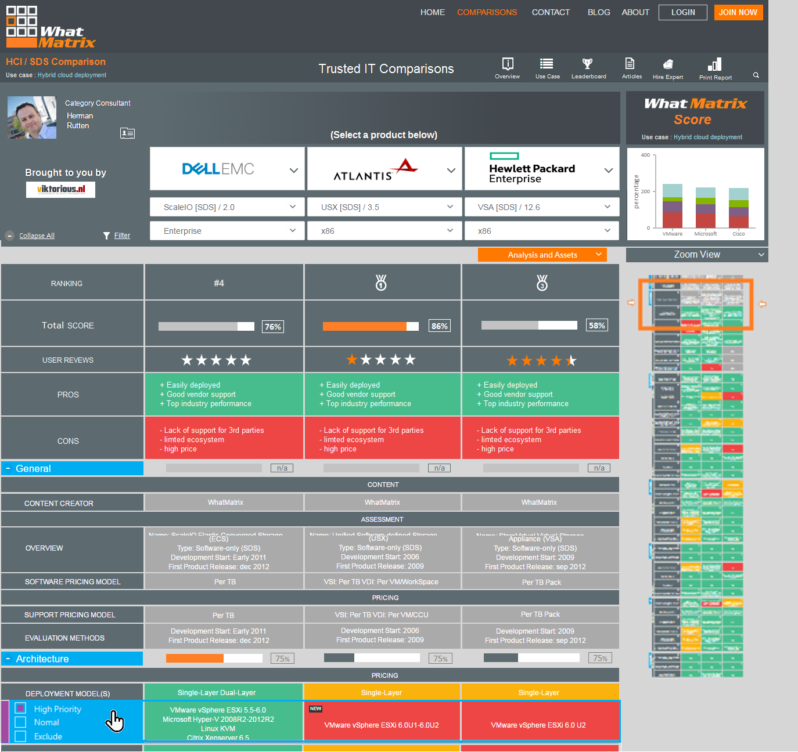Click the Hybrid cloud deployment link under Score
Screen dimensions: 798x752
(x=708, y=137)
